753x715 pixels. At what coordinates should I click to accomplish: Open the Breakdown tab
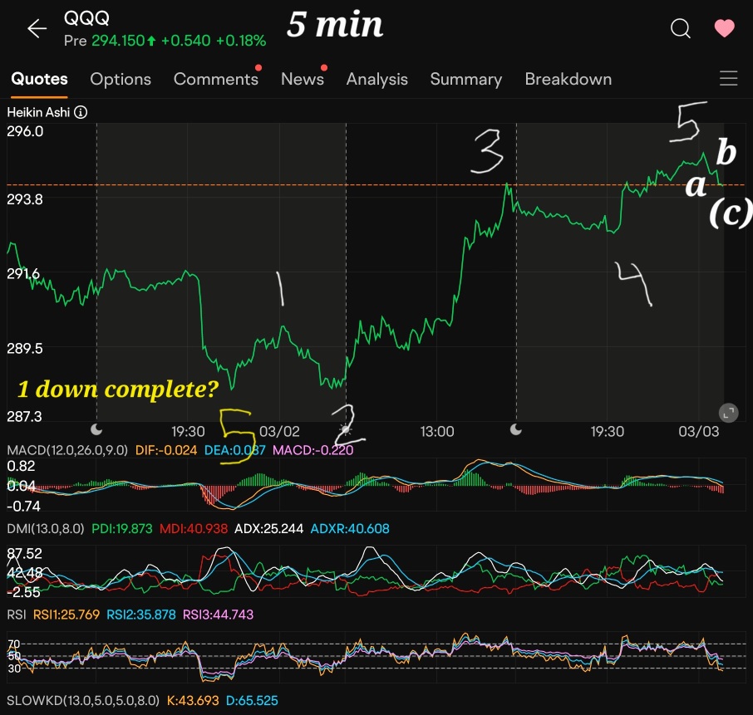pyautogui.click(x=568, y=79)
